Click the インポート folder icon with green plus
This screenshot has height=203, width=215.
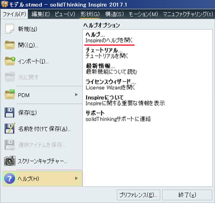coord(10,61)
